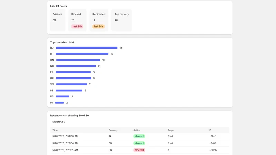Click the 'allowed' badge in the IN row
Screen dimensions: 276x155
(139, 136)
